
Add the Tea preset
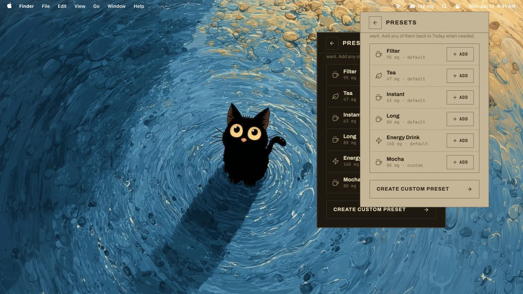tap(460, 76)
